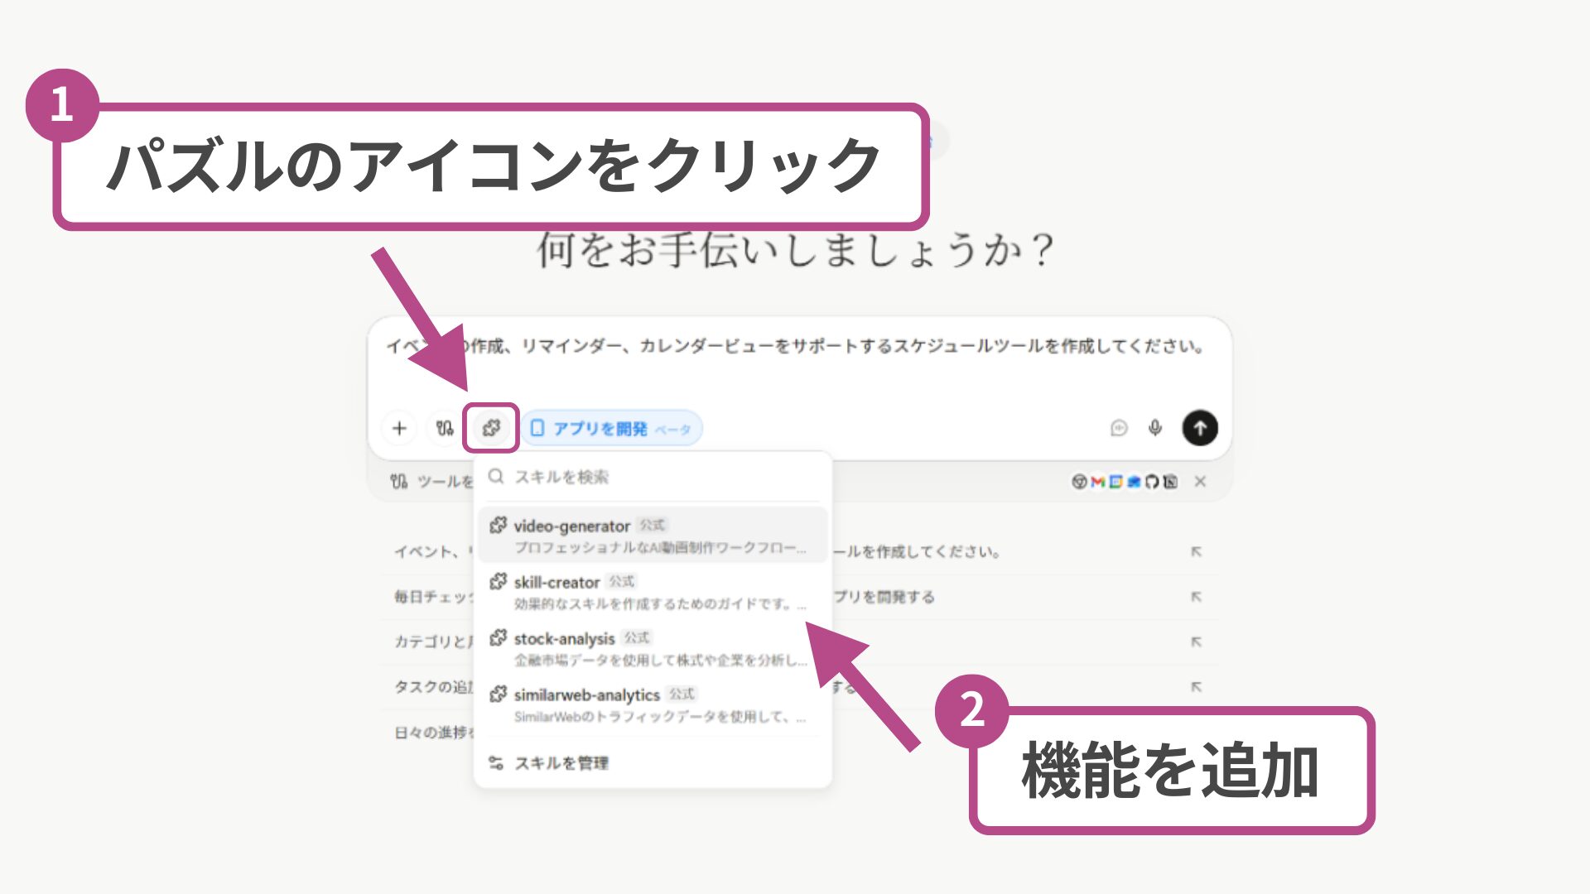Screen dimensions: 1590x894
Task: Click the plus icon in the input bar
Action: (399, 427)
